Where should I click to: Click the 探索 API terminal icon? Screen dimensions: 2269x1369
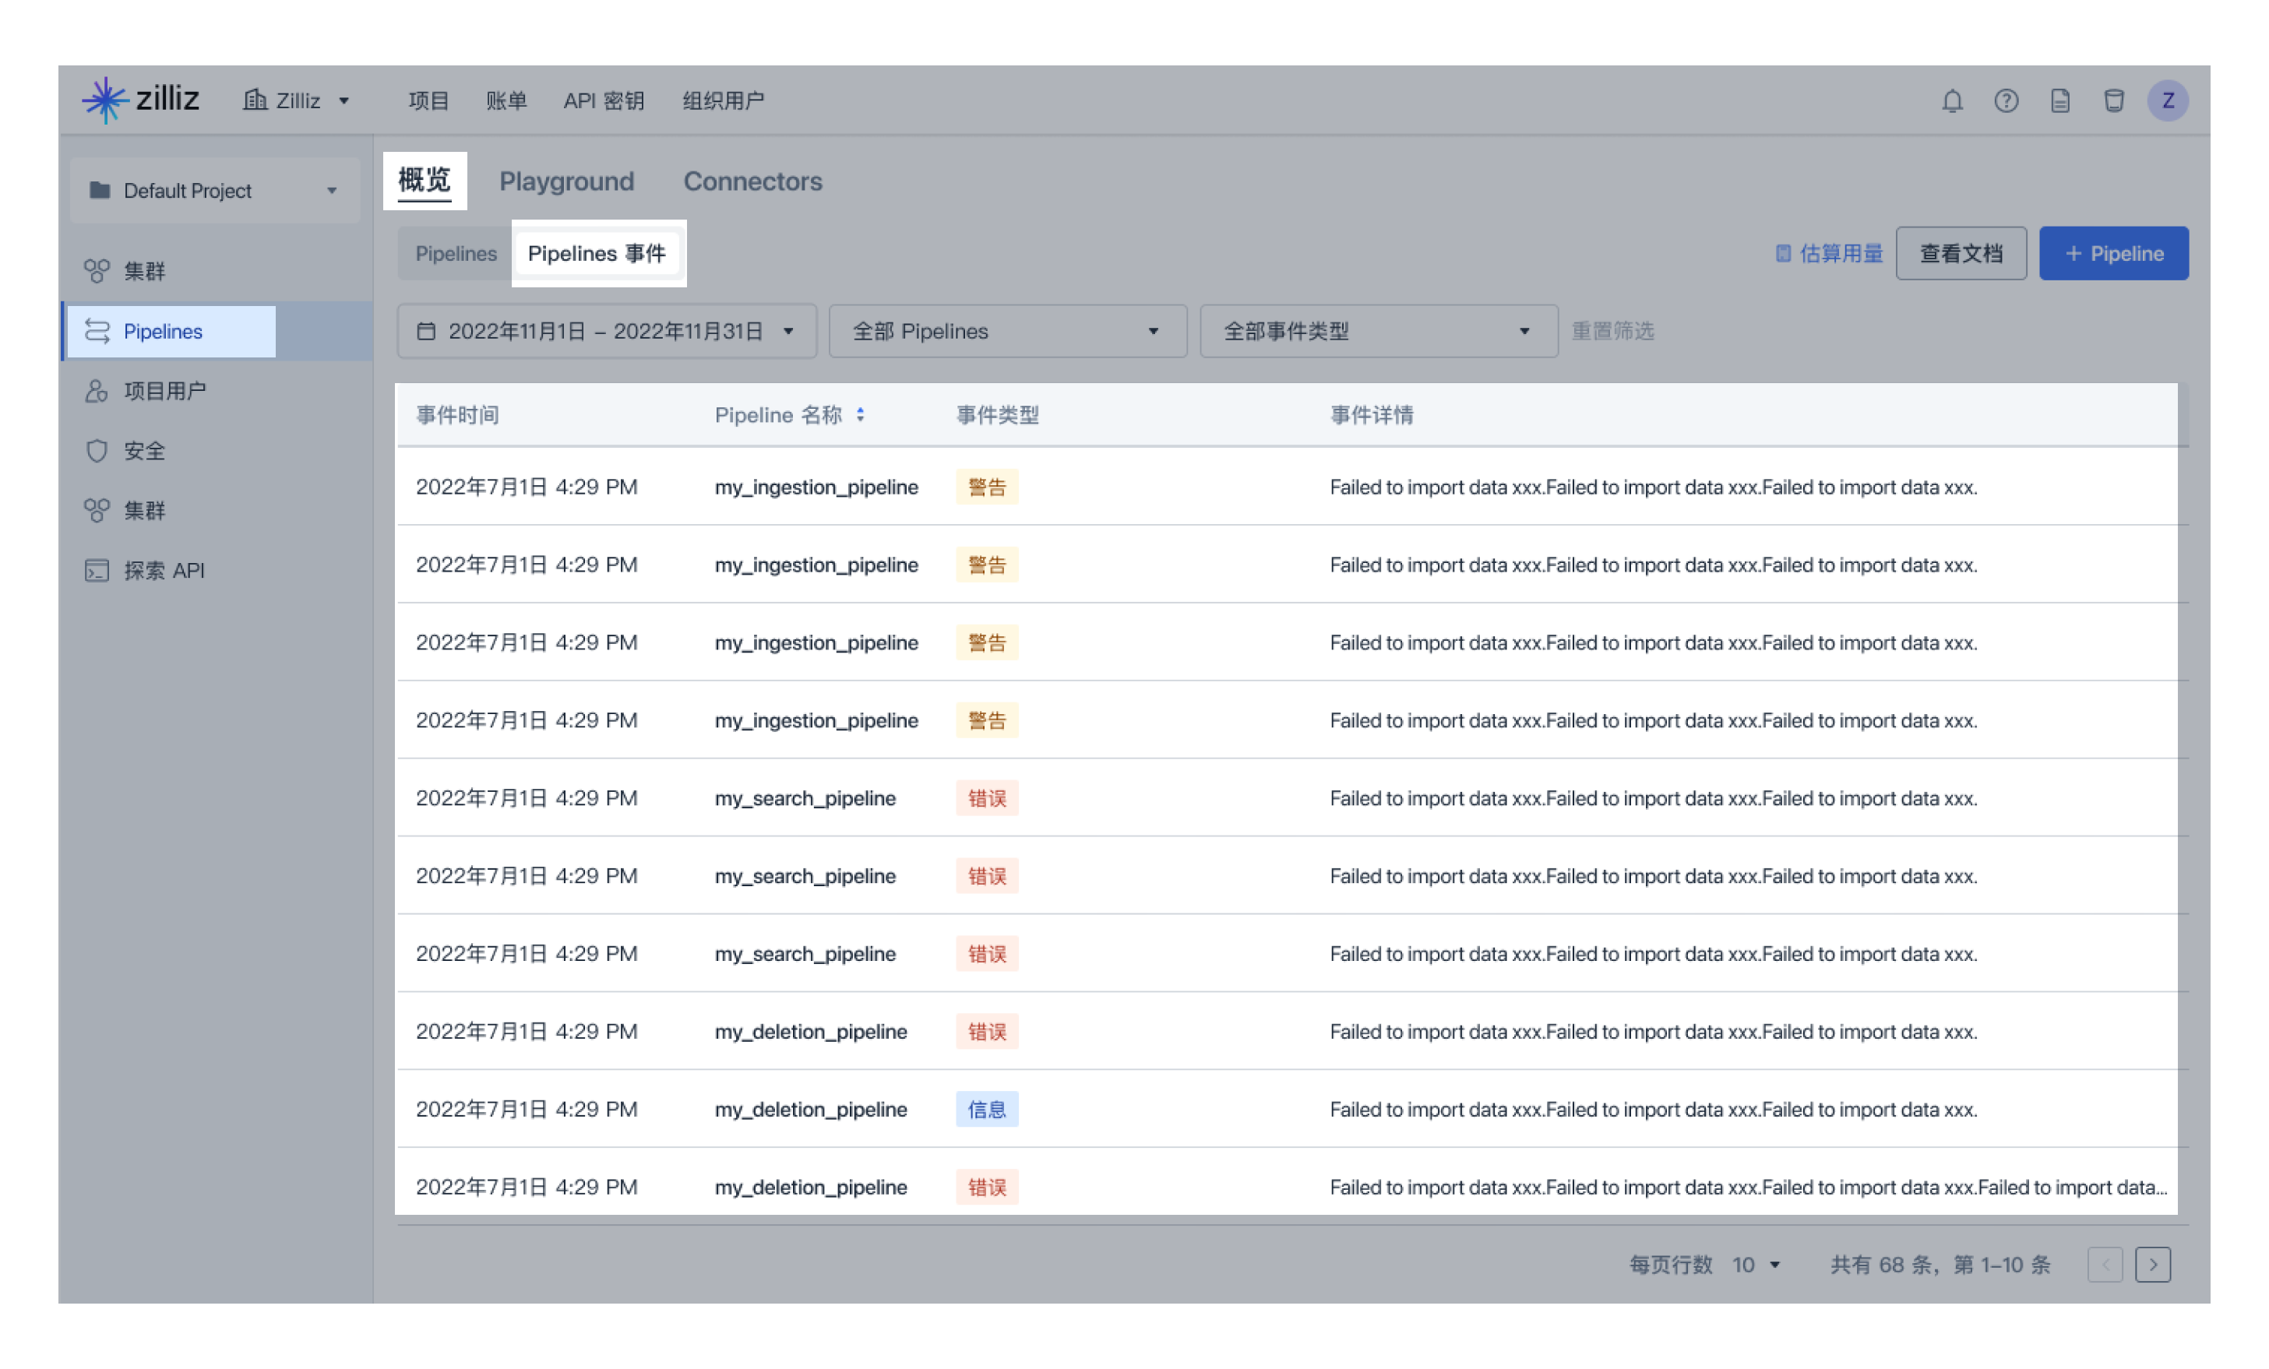[97, 570]
